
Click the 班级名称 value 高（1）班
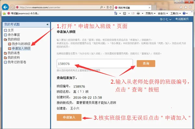(x=81, y=92)
